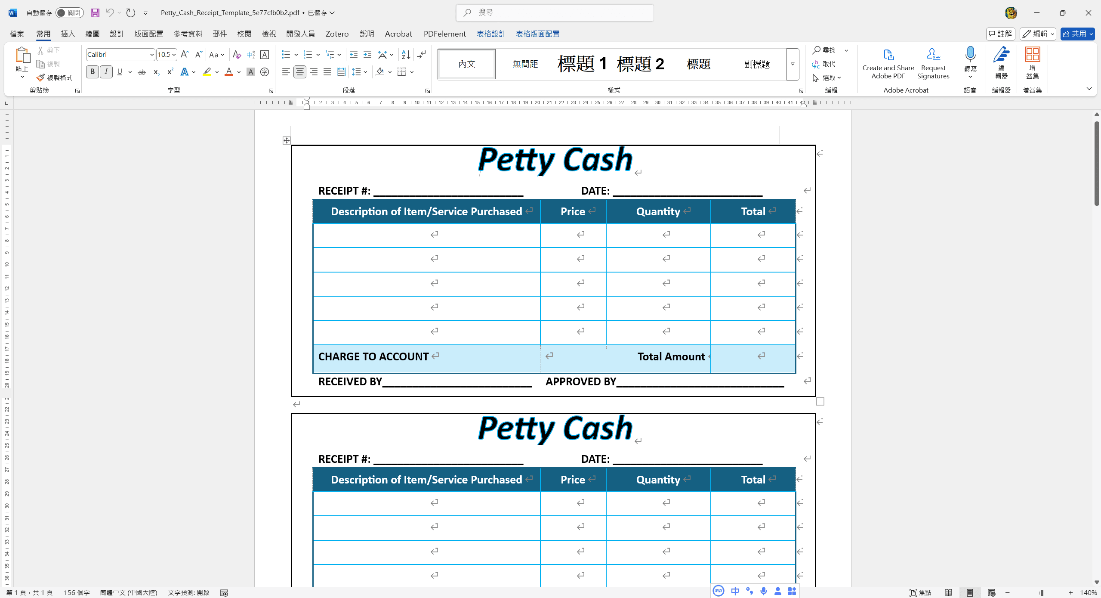Open Select (選取) dropdown

pos(827,77)
